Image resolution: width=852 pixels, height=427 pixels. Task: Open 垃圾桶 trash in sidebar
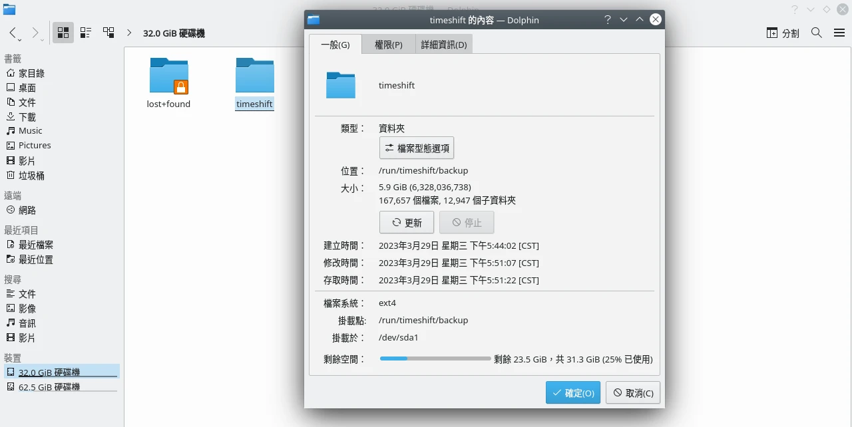coord(31,176)
